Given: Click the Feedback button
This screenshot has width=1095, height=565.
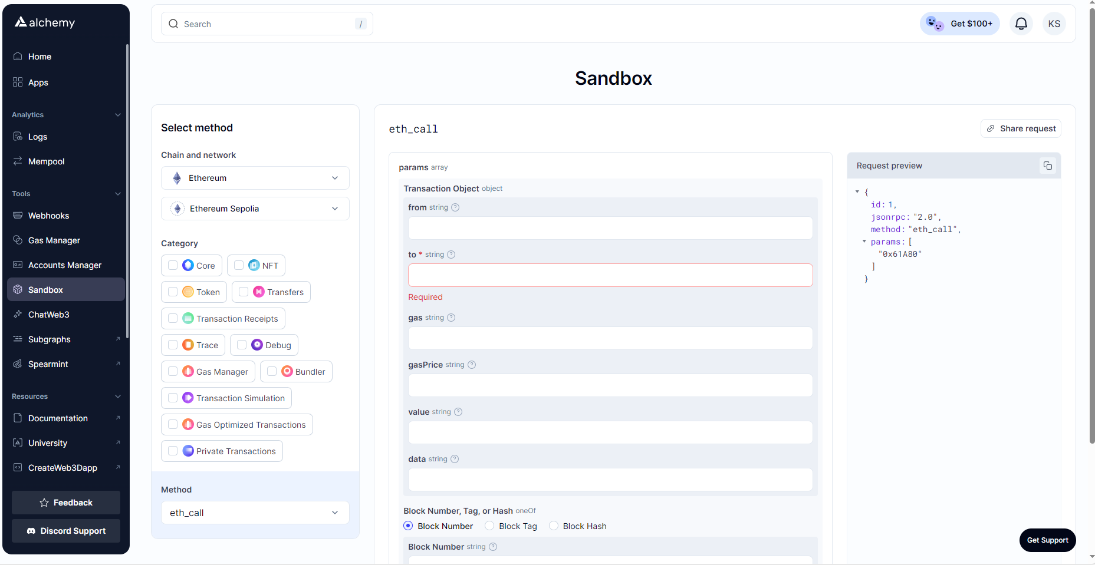Looking at the screenshot, I should [66, 503].
